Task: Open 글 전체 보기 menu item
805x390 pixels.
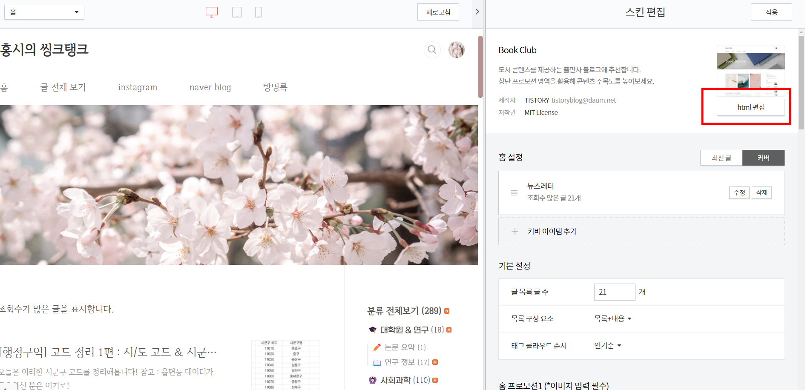Action: click(x=63, y=87)
